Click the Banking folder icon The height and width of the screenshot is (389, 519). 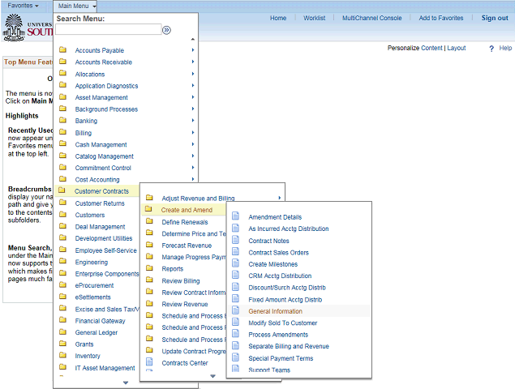(x=62, y=121)
